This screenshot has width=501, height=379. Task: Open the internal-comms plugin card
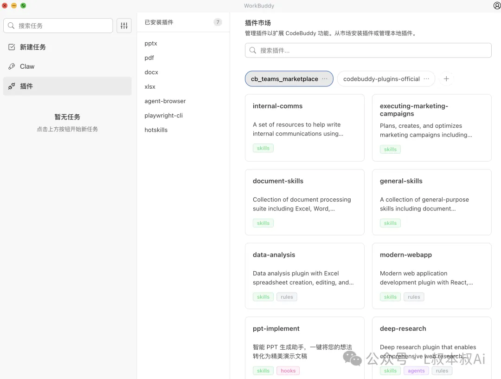tap(304, 128)
